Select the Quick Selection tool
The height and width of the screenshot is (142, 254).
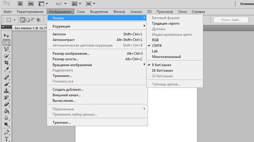[6, 56]
